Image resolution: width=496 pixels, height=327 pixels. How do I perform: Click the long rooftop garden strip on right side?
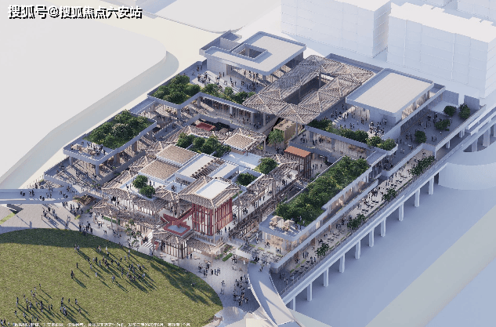[321, 190]
